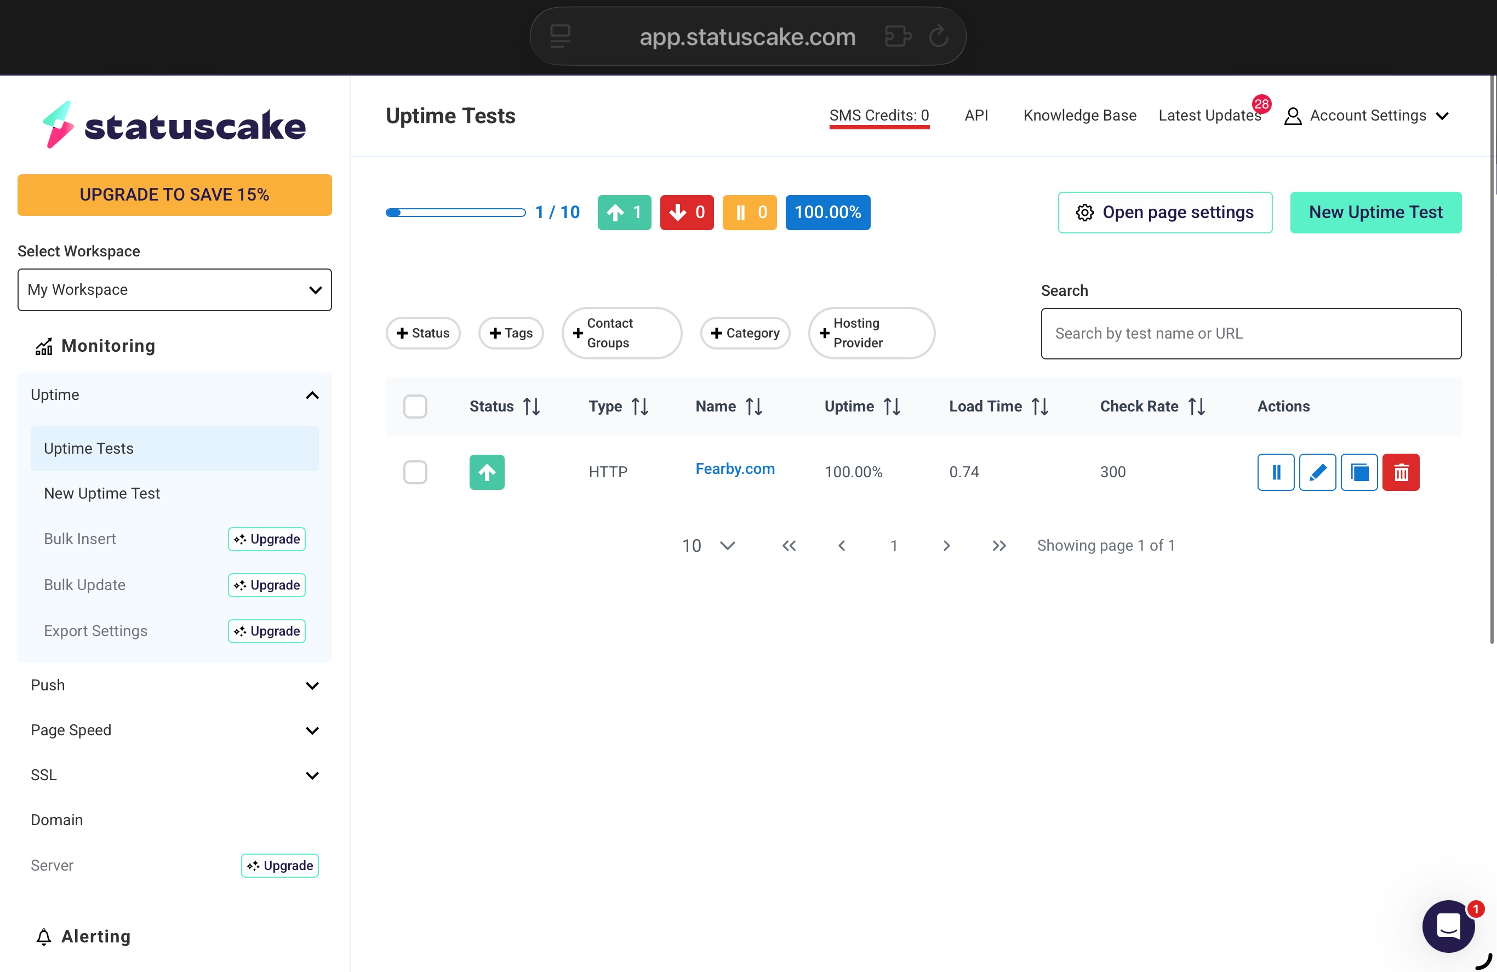Open the Fearby.com test link
The width and height of the screenshot is (1497, 972).
click(735, 470)
